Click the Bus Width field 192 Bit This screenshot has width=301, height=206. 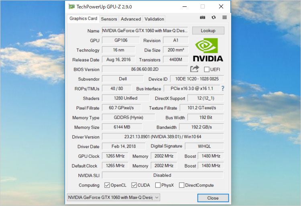[x=205, y=117]
